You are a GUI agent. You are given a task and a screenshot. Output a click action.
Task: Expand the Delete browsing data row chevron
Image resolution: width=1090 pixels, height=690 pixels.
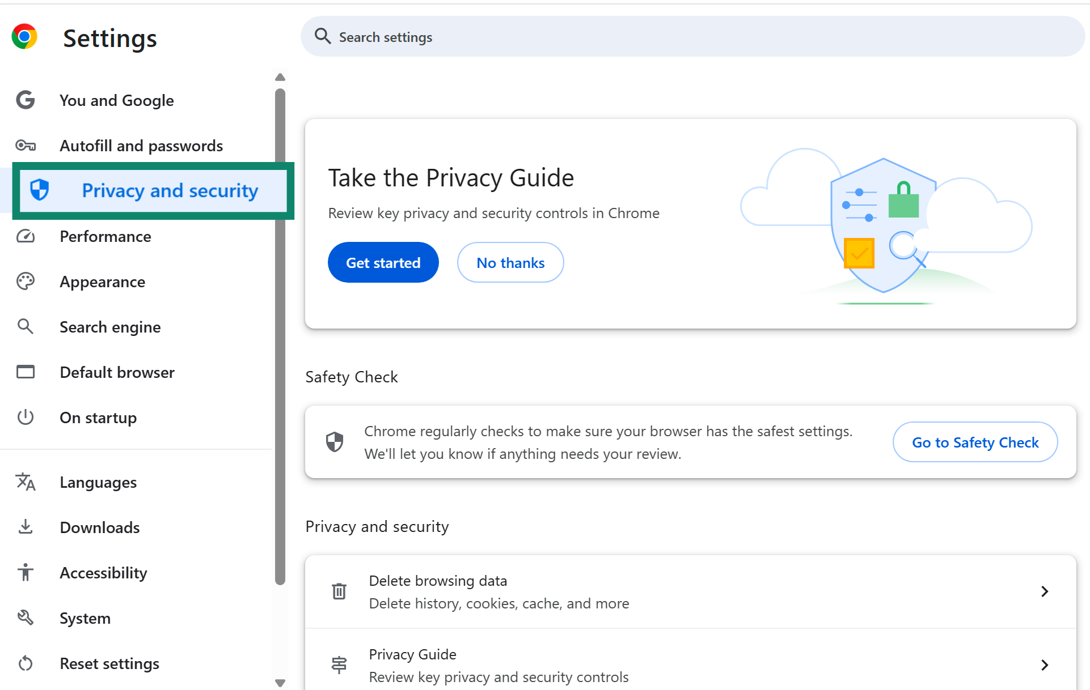pyautogui.click(x=1045, y=591)
